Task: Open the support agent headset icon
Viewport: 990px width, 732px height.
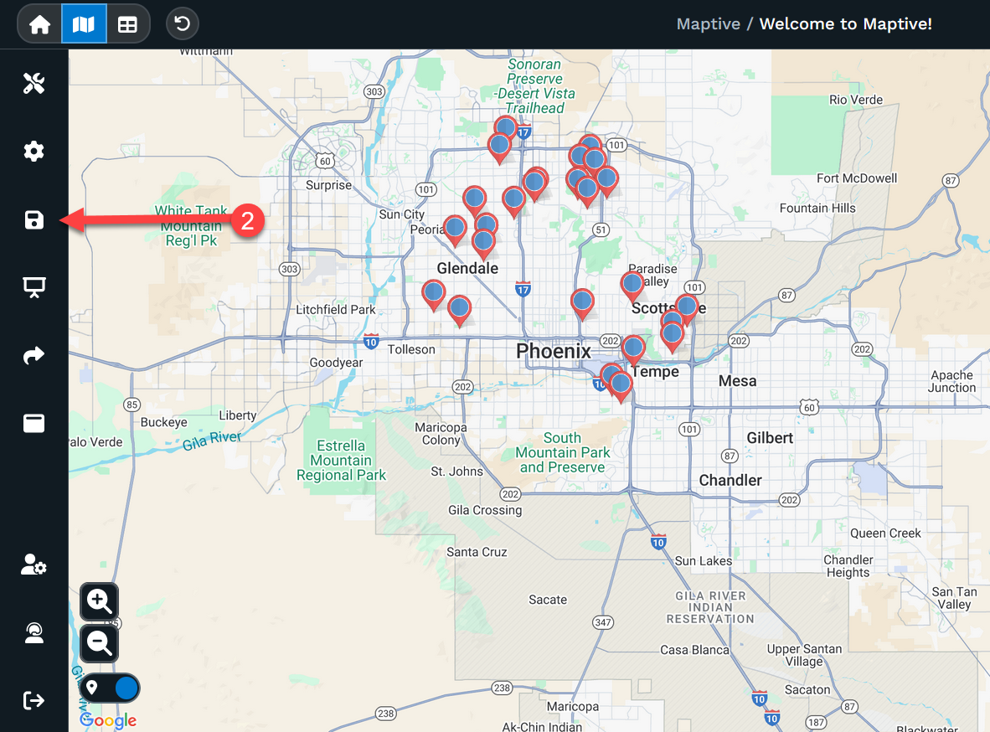Action: click(34, 633)
